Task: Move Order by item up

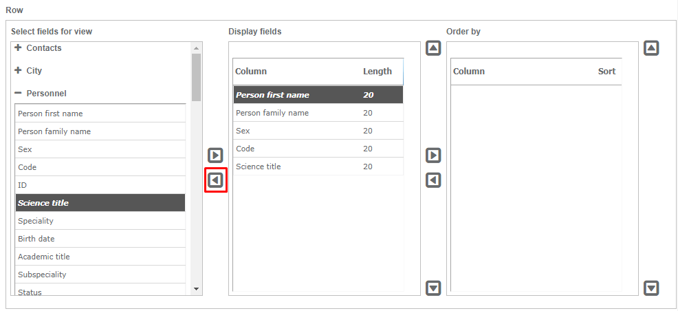Action: [651, 48]
